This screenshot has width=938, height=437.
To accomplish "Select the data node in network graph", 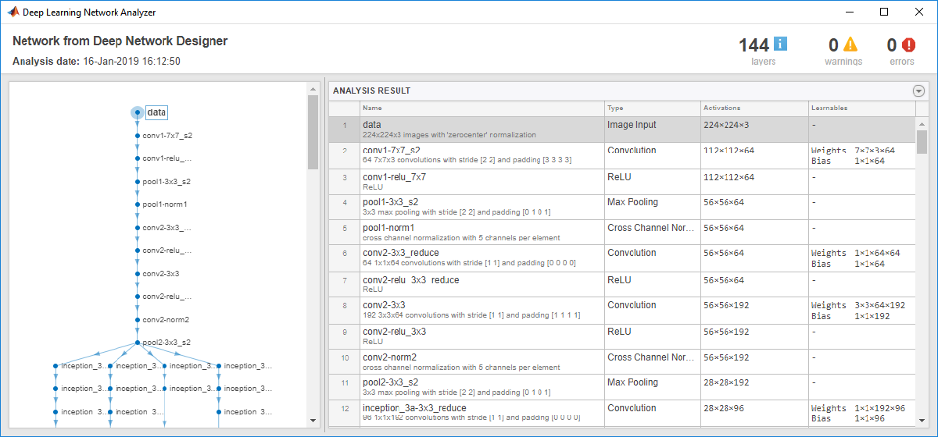I will [138, 112].
